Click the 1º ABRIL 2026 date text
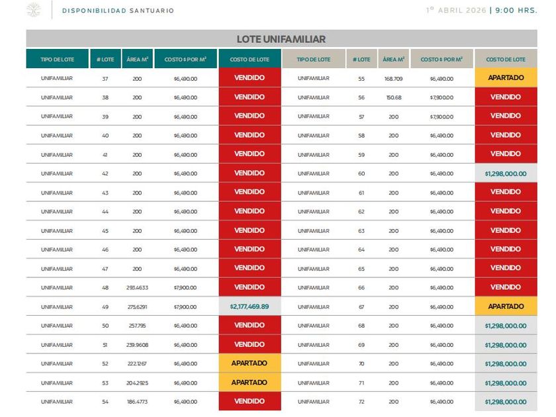Viewport: 556px width, 417px height. coord(456,10)
